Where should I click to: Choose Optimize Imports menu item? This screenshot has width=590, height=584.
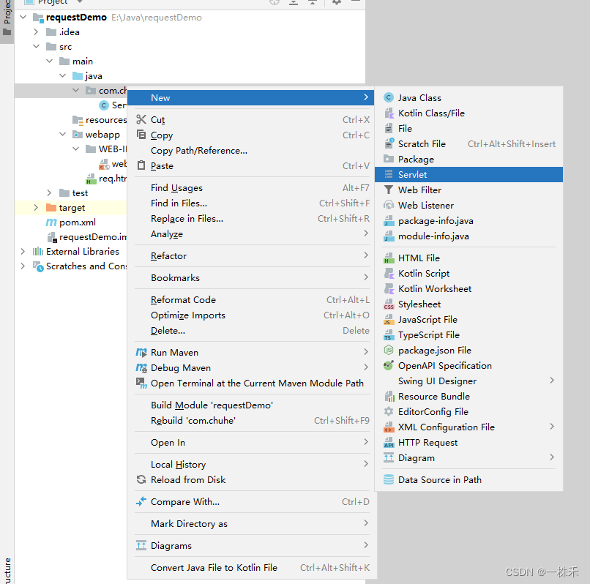252,315
